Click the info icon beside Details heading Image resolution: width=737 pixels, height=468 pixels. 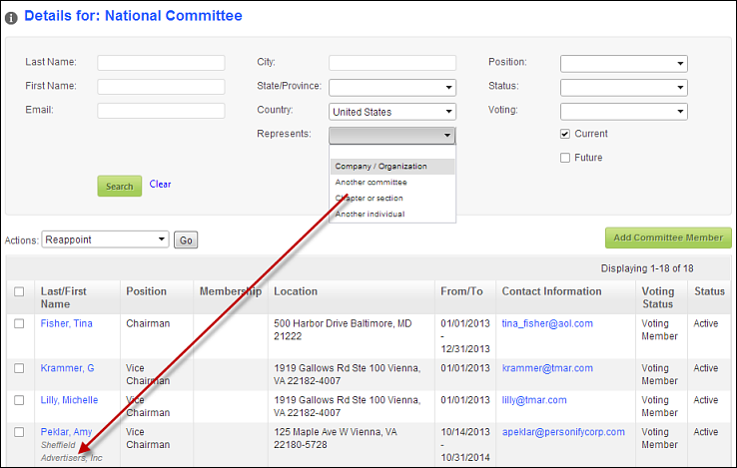point(11,18)
